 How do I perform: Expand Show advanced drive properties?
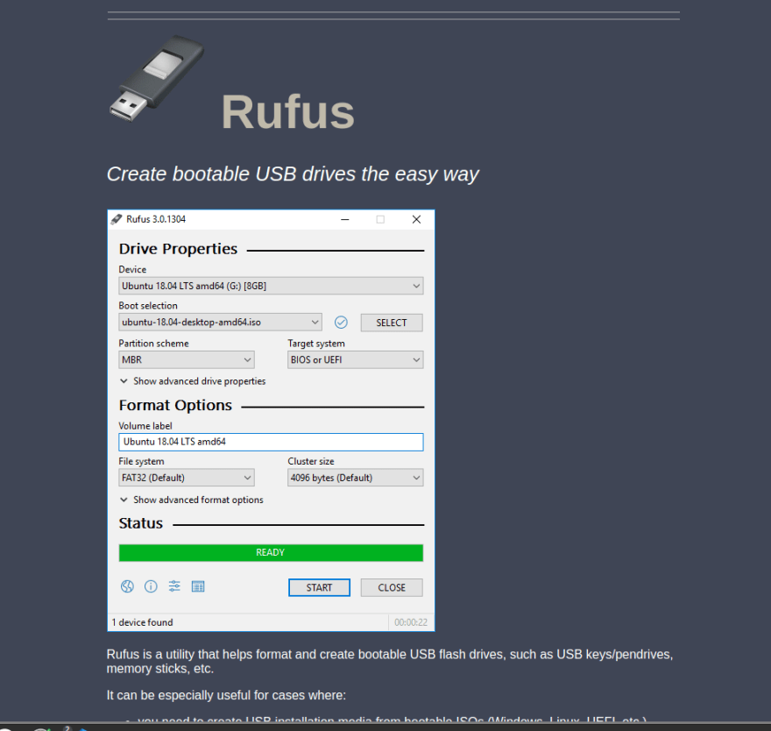pos(193,381)
